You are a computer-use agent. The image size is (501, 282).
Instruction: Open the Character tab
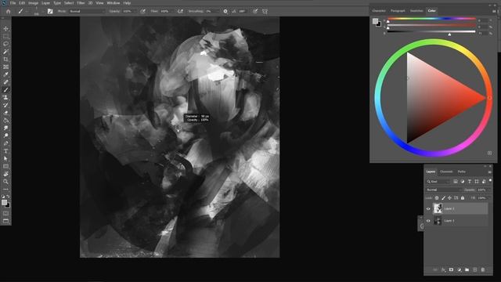tap(379, 11)
